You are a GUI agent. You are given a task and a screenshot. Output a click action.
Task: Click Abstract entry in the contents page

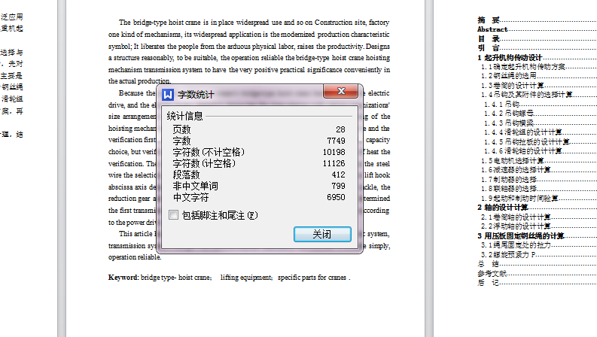point(537,29)
